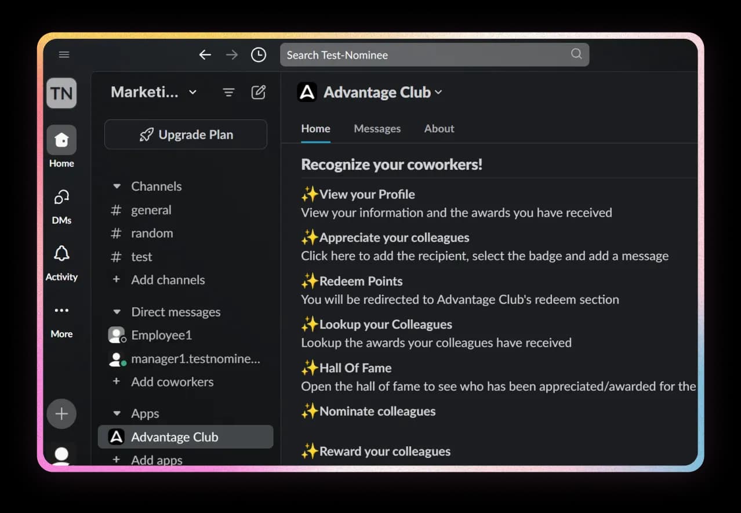Open the TN workspace switcher
Screen dimensions: 741x513
tap(61, 93)
